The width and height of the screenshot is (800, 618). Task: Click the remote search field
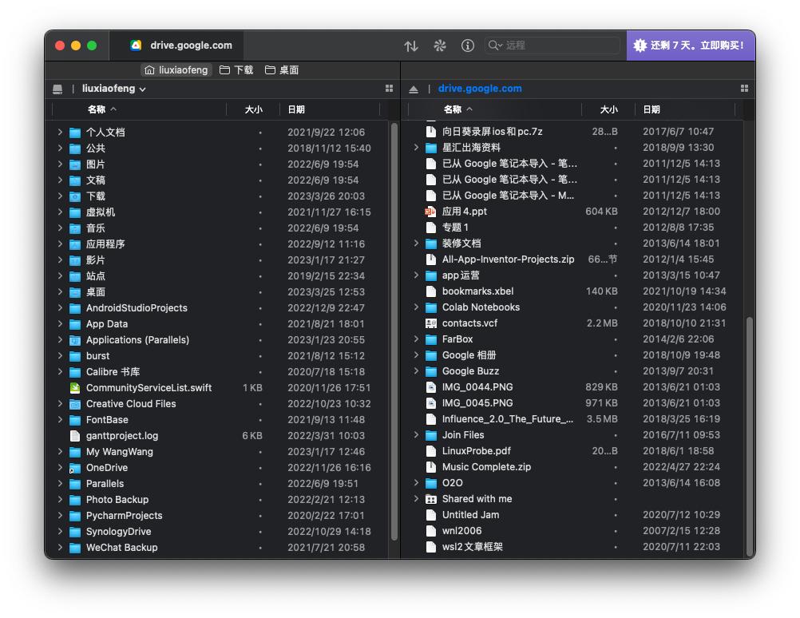point(552,46)
